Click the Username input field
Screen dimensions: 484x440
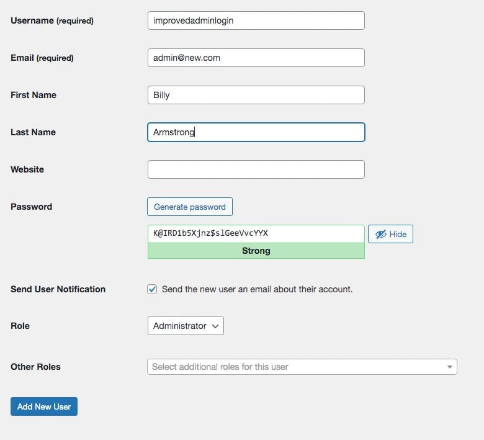point(256,20)
